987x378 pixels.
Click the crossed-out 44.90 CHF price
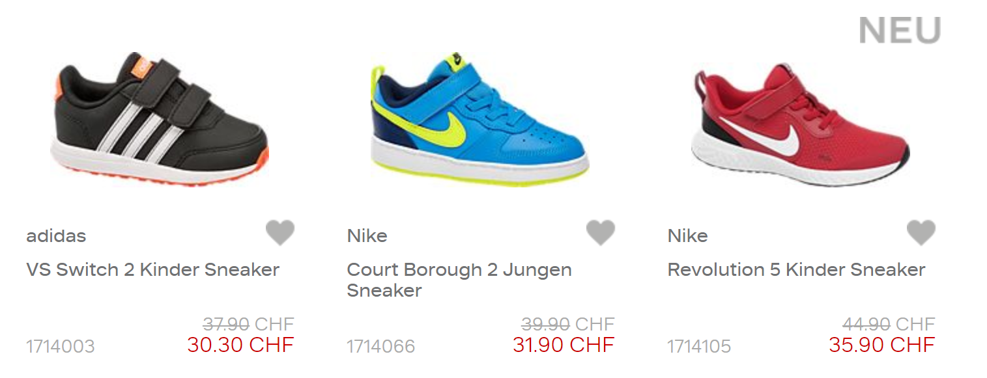point(889,324)
